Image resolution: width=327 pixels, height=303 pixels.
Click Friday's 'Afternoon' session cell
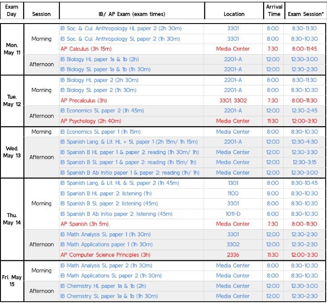tap(42, 291)
